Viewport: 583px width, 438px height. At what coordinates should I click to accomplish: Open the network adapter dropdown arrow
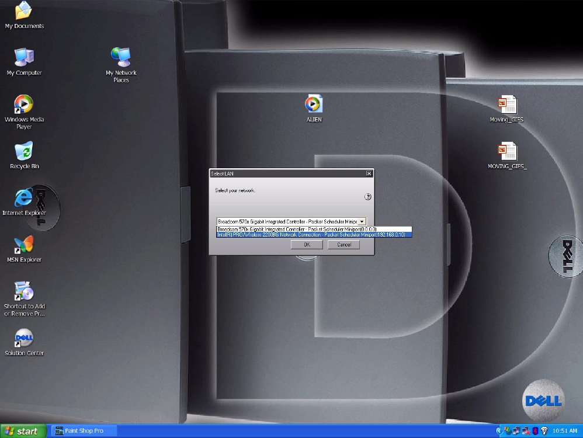pos(362,221)
